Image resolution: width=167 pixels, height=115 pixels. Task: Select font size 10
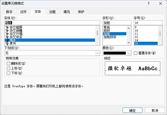point(146,30)
